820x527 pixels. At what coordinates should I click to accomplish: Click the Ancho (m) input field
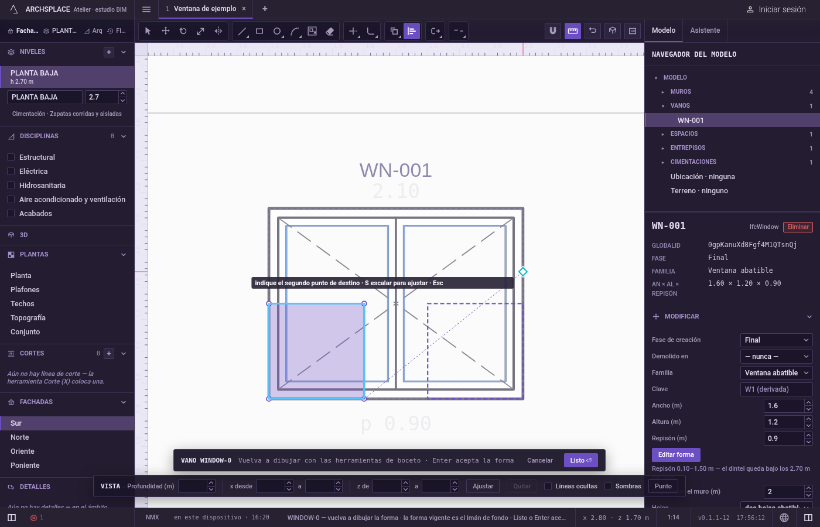click(x=784, y=406)
